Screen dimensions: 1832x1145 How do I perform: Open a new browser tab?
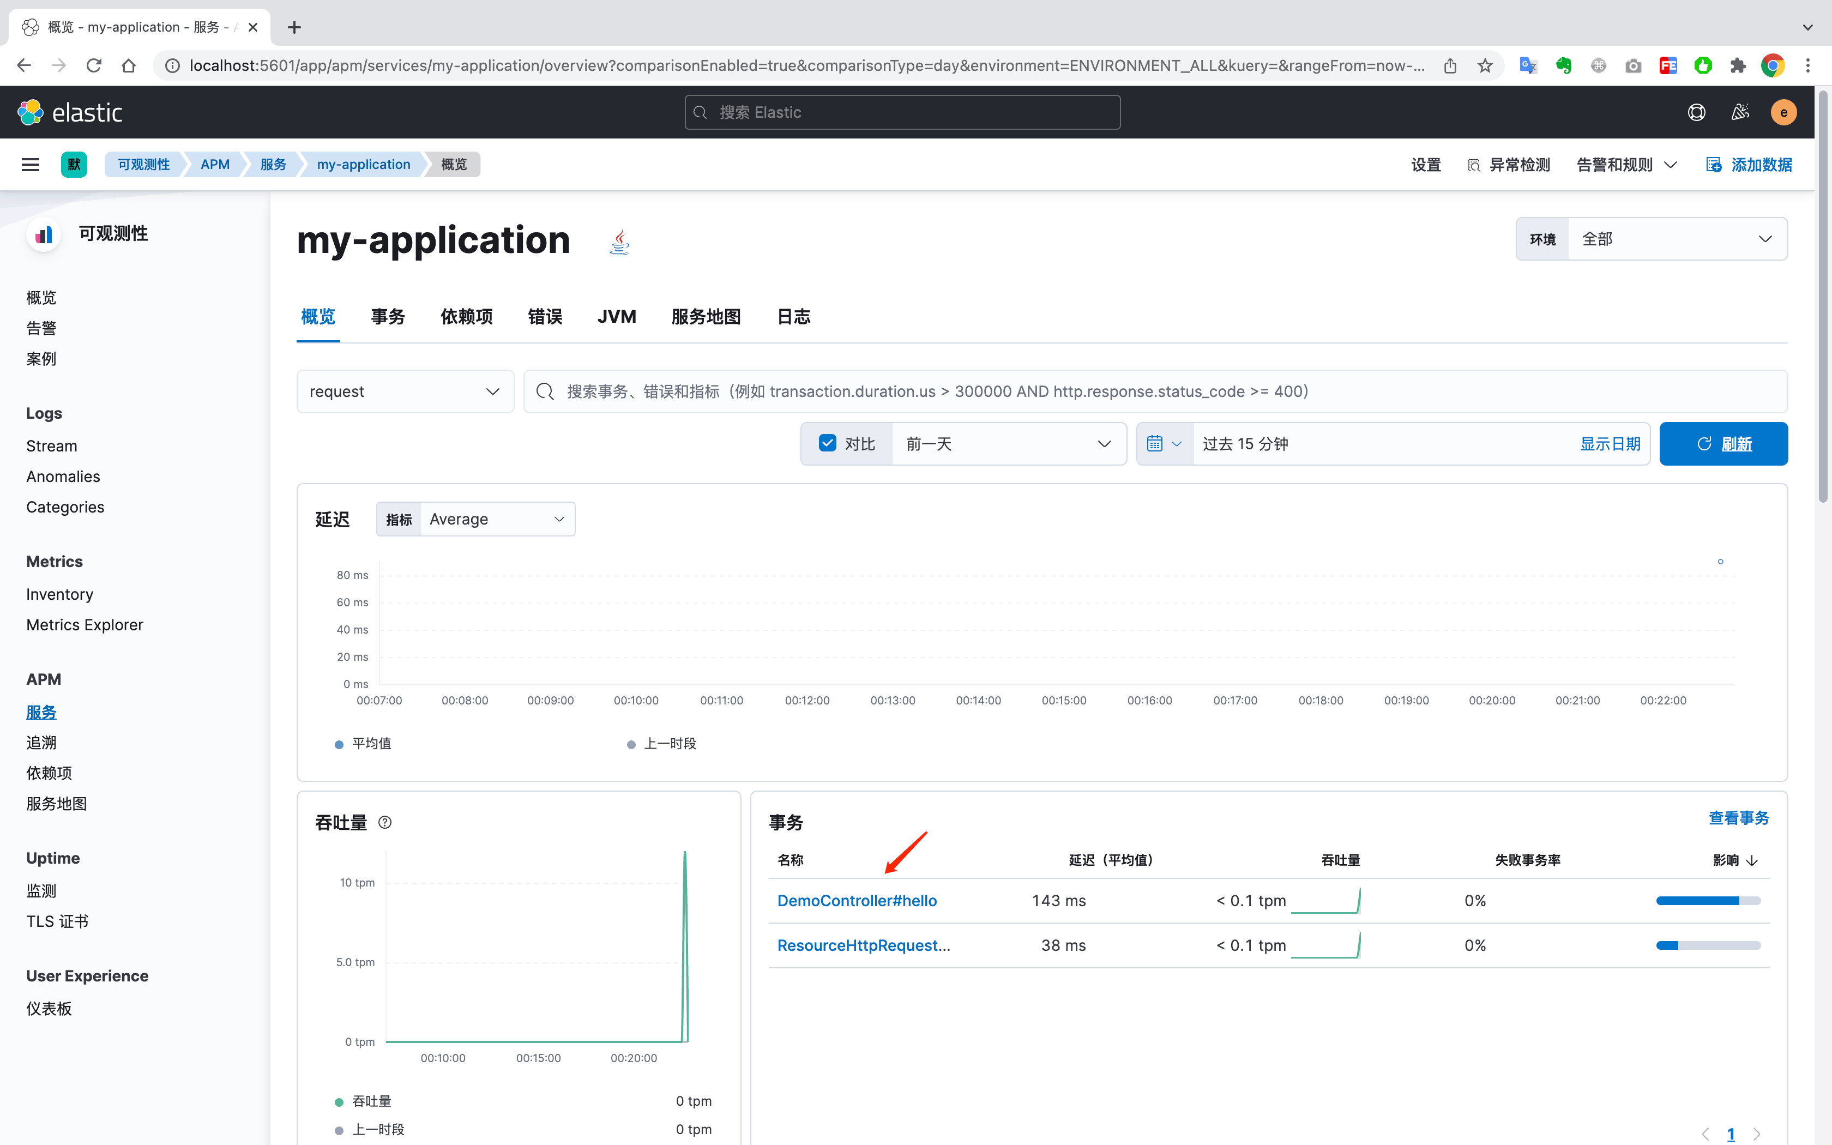tap(294, 27)
